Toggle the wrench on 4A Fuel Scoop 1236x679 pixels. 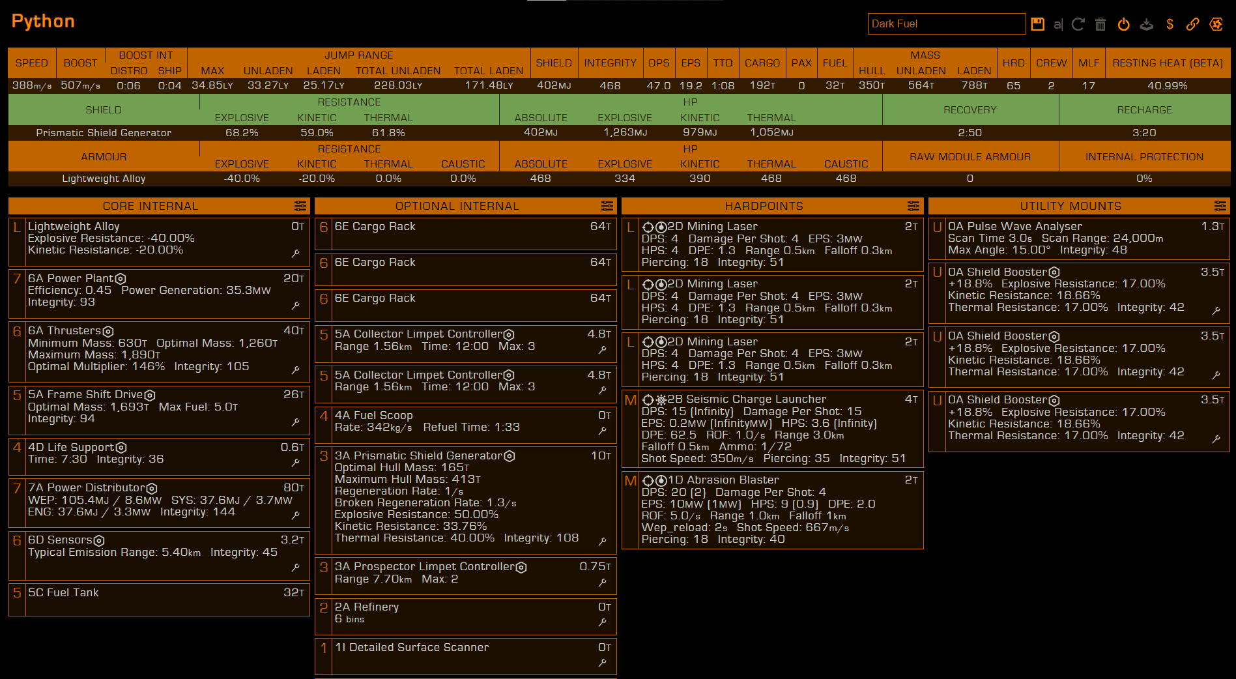tap(603, 431)
